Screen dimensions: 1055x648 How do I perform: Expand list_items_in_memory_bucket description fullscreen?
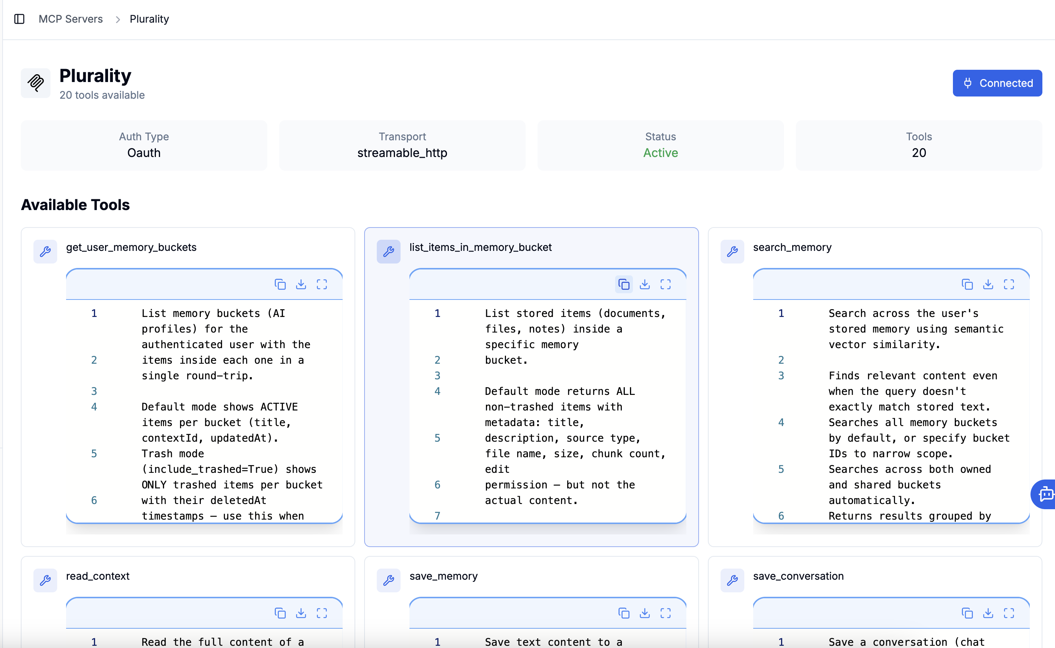665,284
